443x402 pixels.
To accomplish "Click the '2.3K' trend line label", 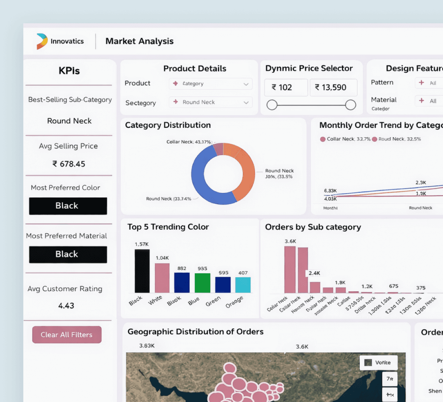I will (421, 183).
